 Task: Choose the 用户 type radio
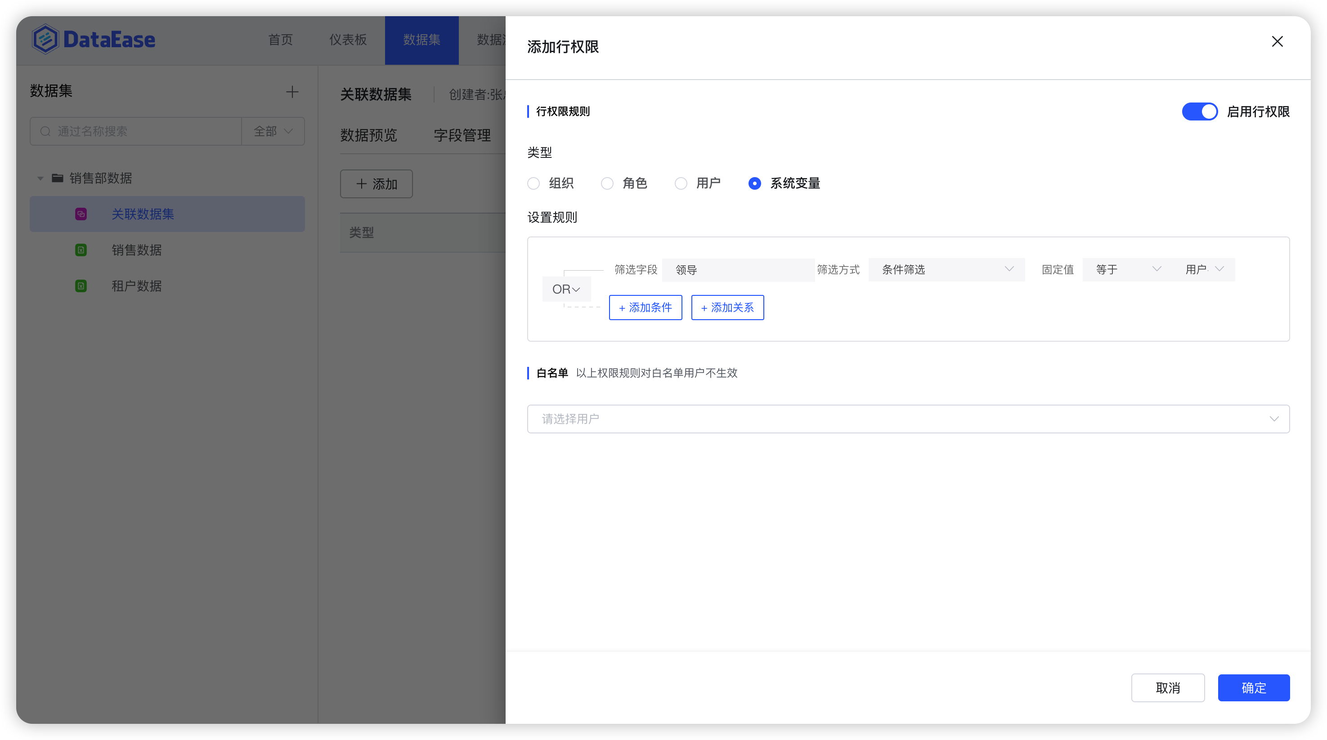click(x=681, y=183)
